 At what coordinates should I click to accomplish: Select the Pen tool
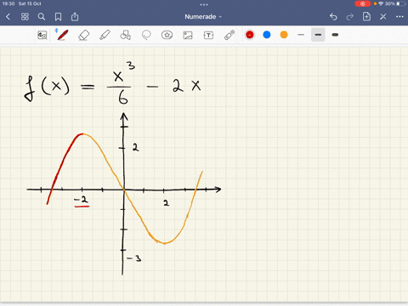pos(63,35)
